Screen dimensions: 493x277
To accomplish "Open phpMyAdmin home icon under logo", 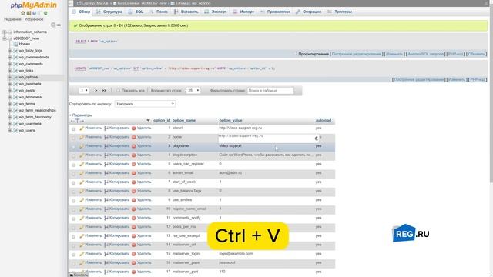I will coord(22,13).
